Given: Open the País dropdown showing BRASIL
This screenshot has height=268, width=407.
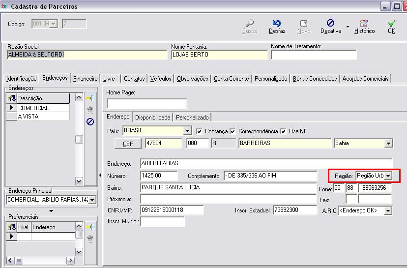Looking at the screenshot, I should tap(187, 131).
